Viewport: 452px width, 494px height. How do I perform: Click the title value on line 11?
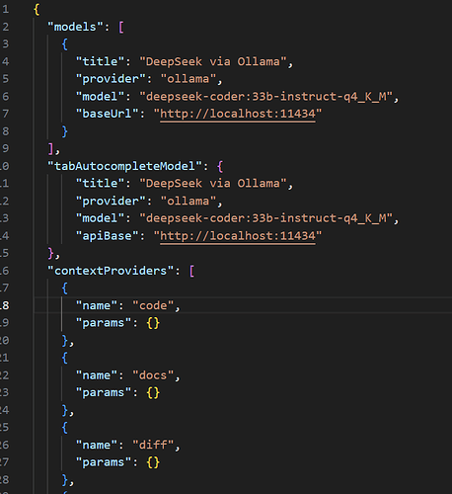[x=213, y=184]
